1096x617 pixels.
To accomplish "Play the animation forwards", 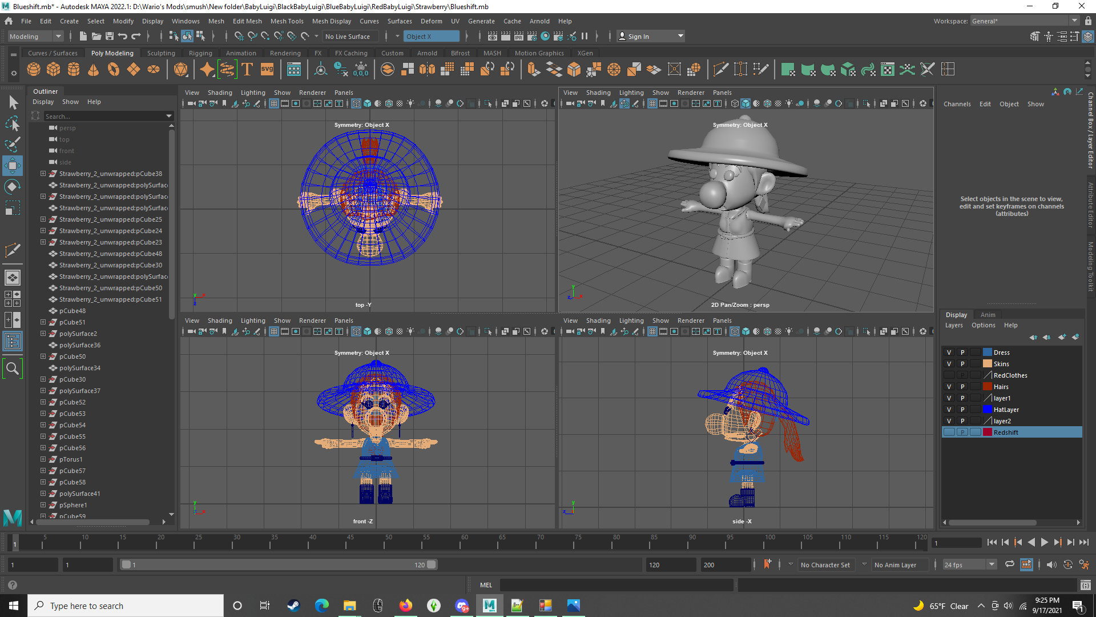I will [1044, 543].
